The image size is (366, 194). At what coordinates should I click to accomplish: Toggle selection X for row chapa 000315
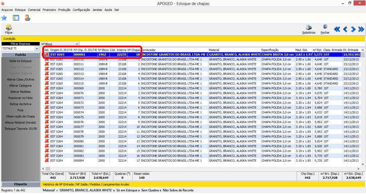pos(47,83)
